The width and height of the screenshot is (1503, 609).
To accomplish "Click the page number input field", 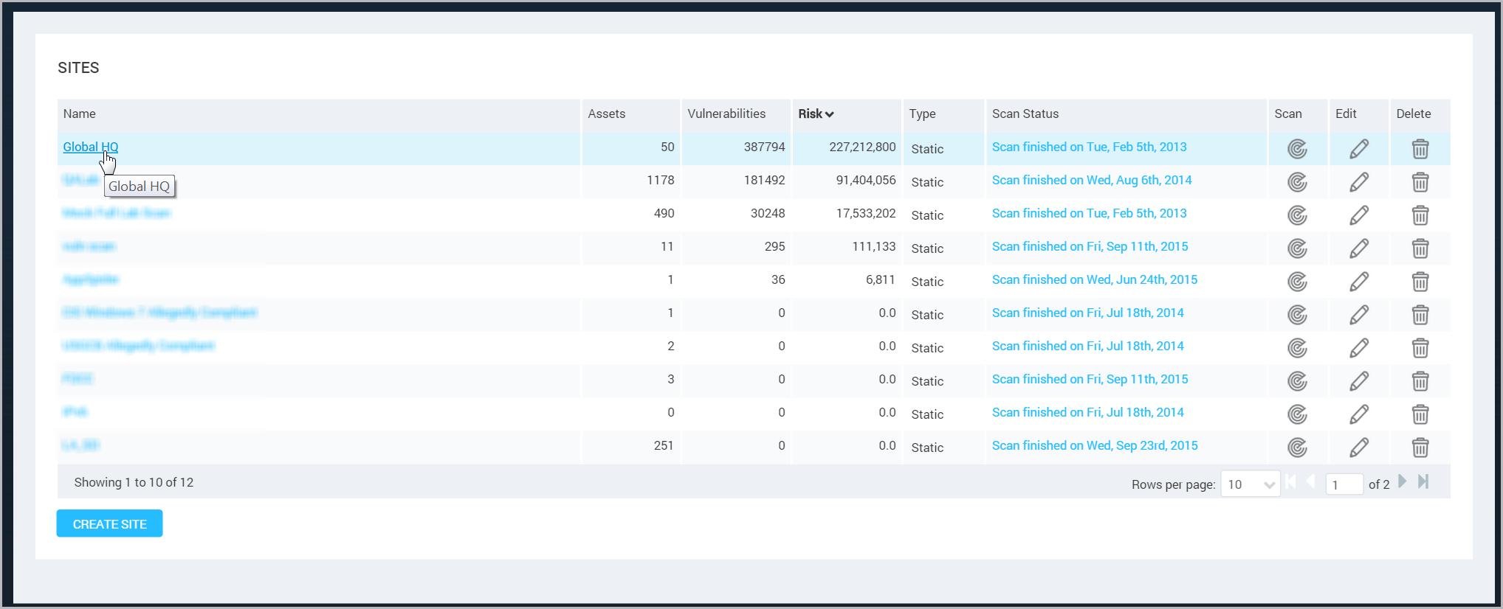I will click(1344, 484).
